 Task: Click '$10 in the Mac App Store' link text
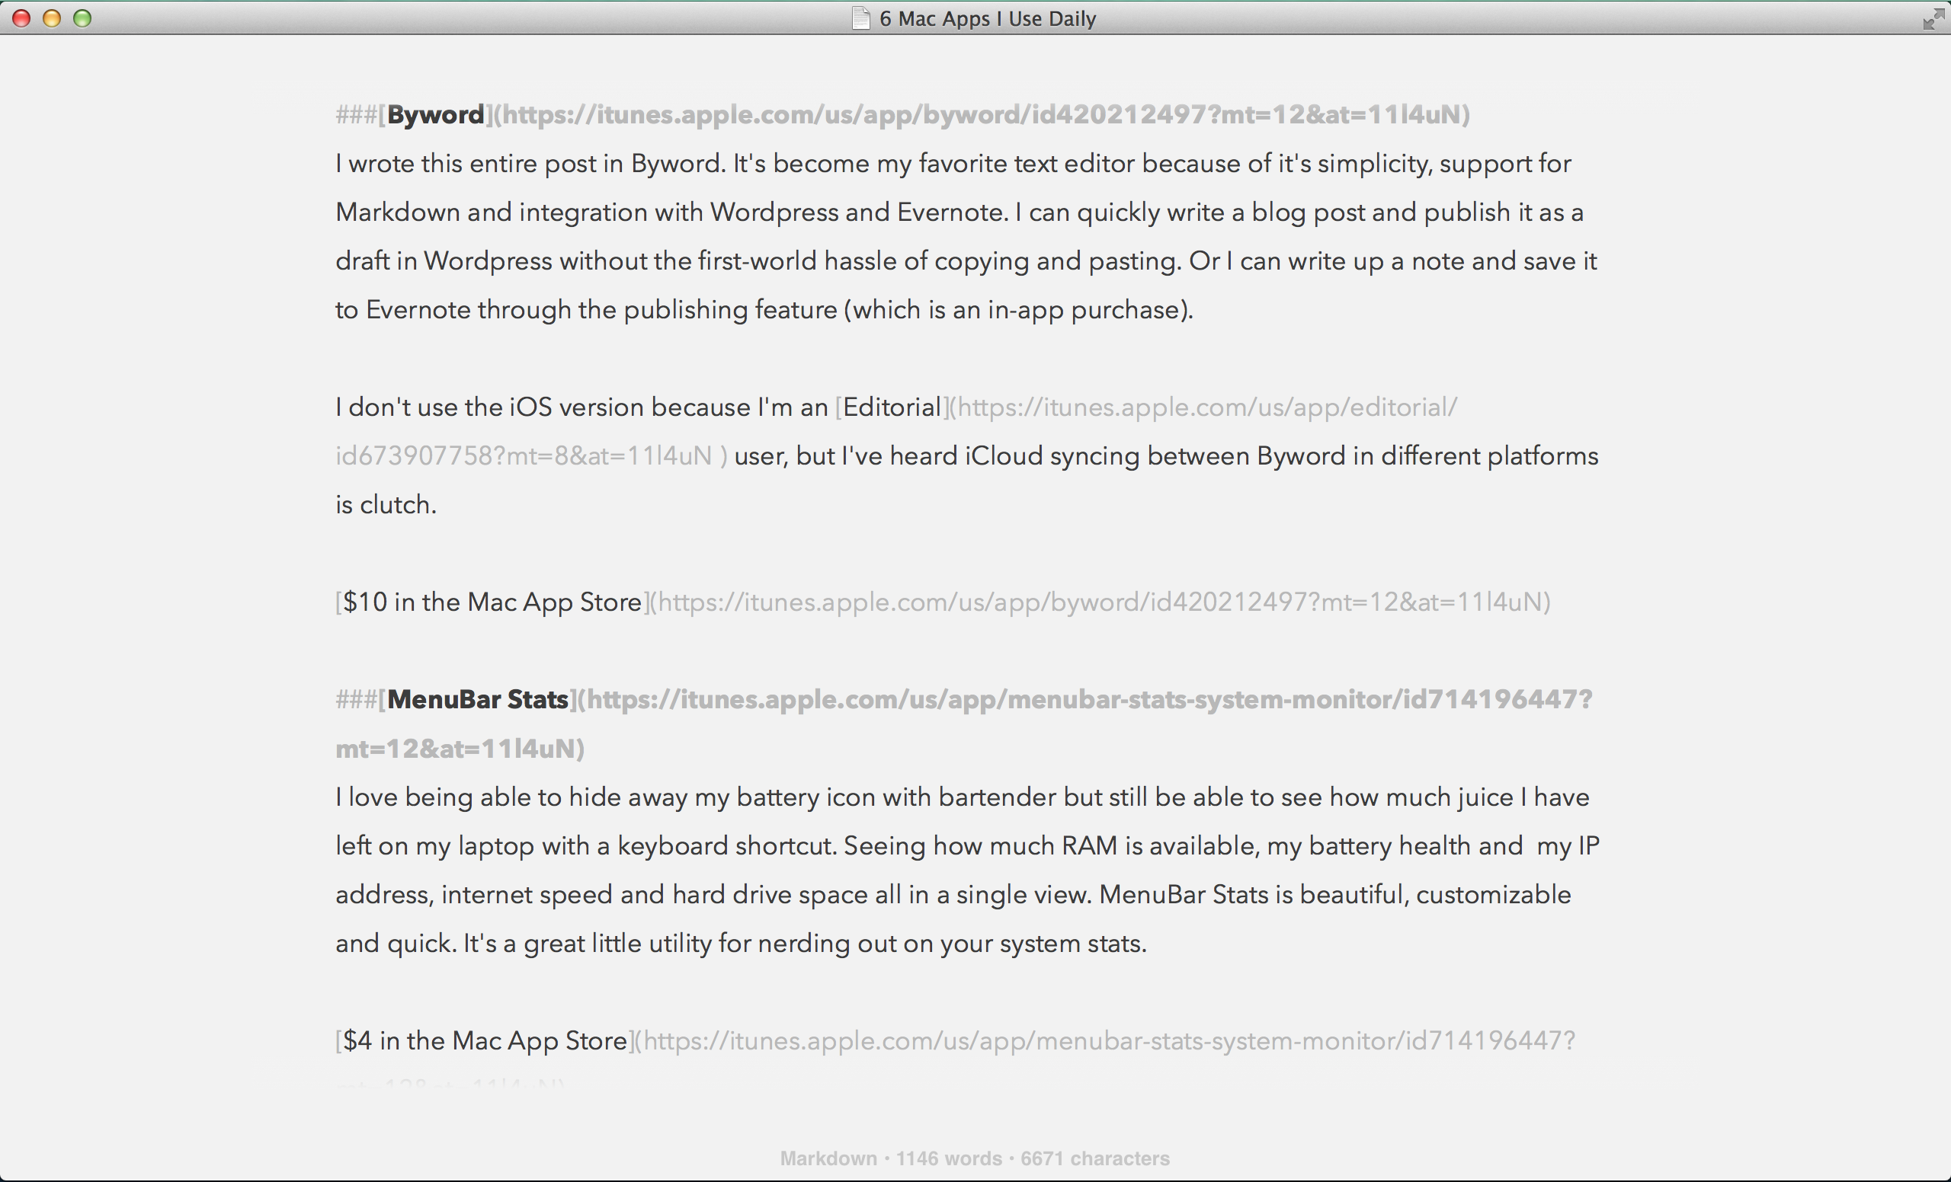point(492,602)
